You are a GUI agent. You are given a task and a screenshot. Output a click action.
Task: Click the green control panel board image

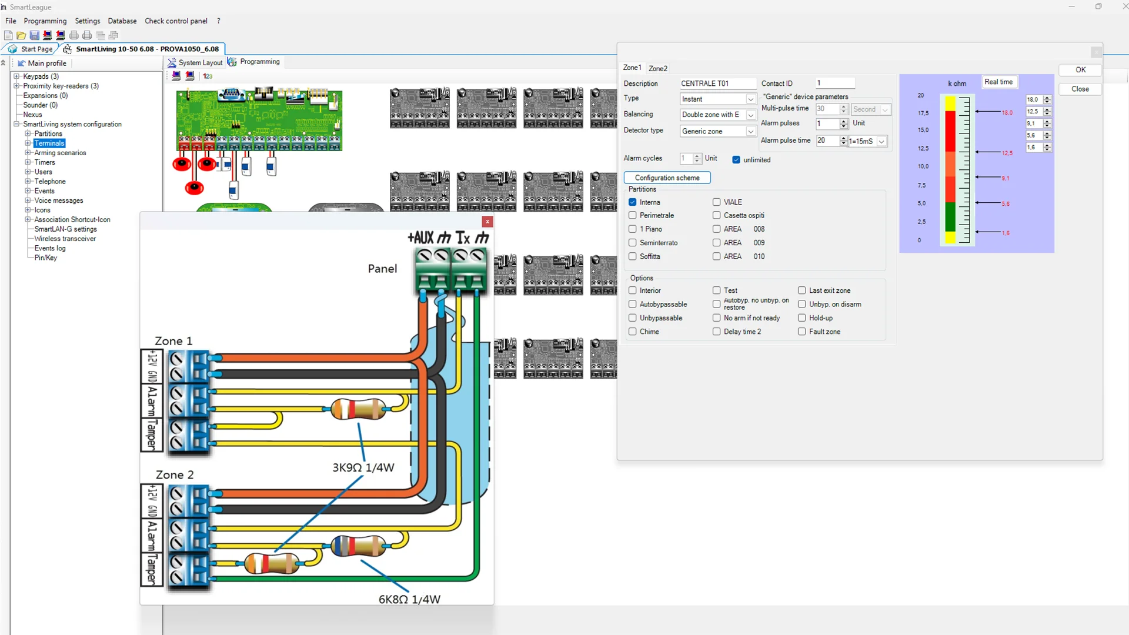tap(259, 118)
